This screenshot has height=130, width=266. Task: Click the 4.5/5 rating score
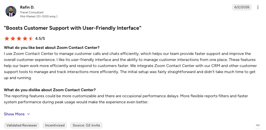click(40, 39)
